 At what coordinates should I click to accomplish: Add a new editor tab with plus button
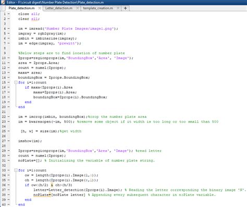tap(125, 8)
